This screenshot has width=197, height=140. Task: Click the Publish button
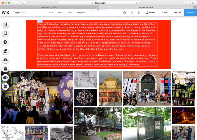[x=190, y=13]
